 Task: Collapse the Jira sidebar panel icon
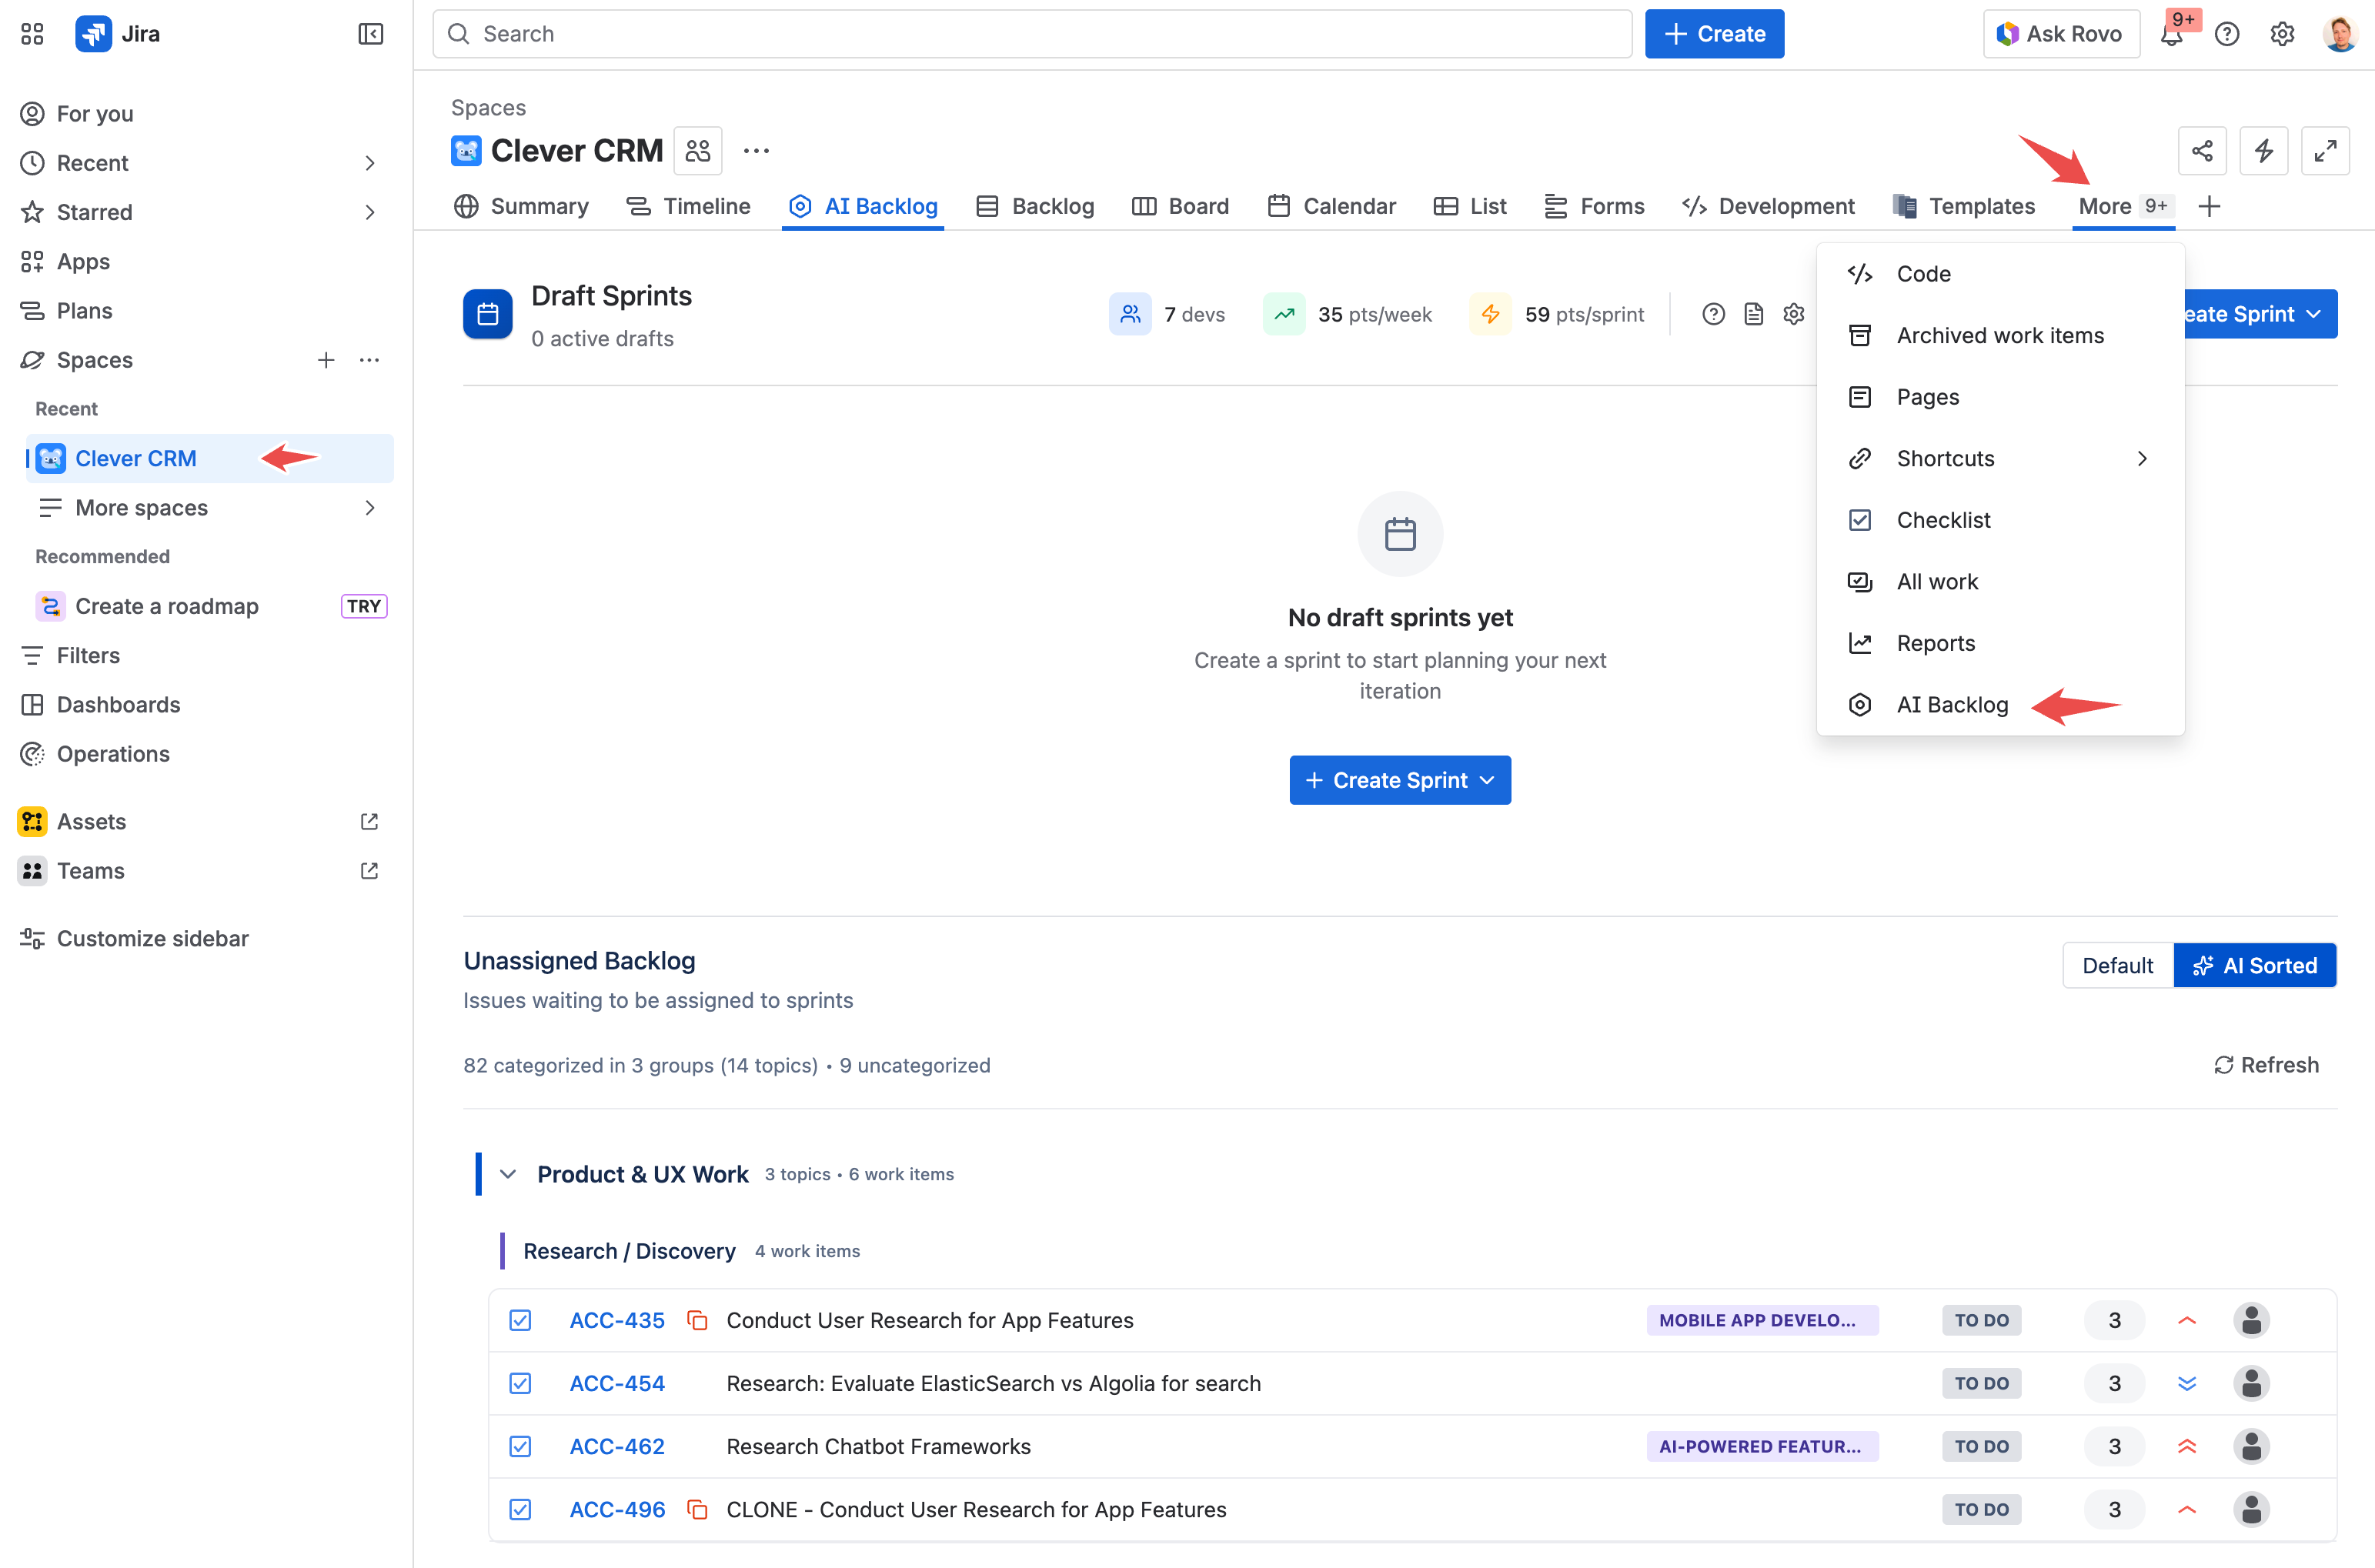click(370, 34)
